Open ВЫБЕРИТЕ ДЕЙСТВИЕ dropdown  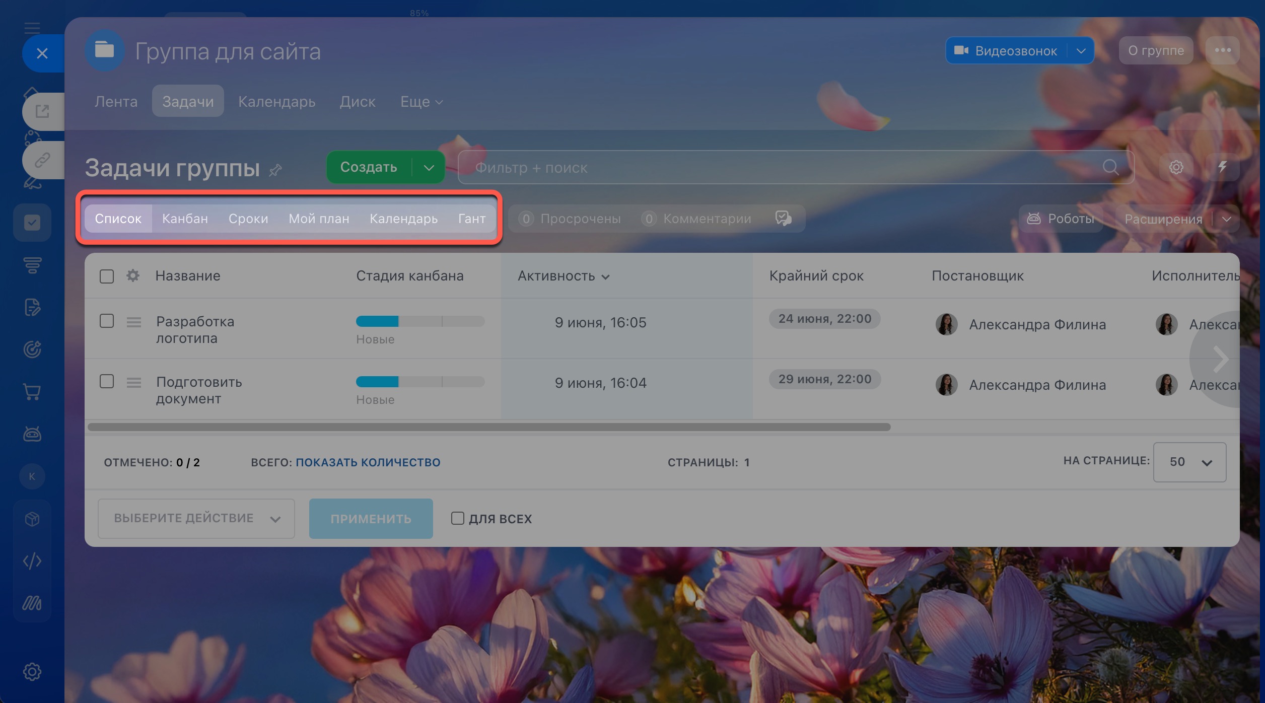pyautogui.click(x=196, y=518)
